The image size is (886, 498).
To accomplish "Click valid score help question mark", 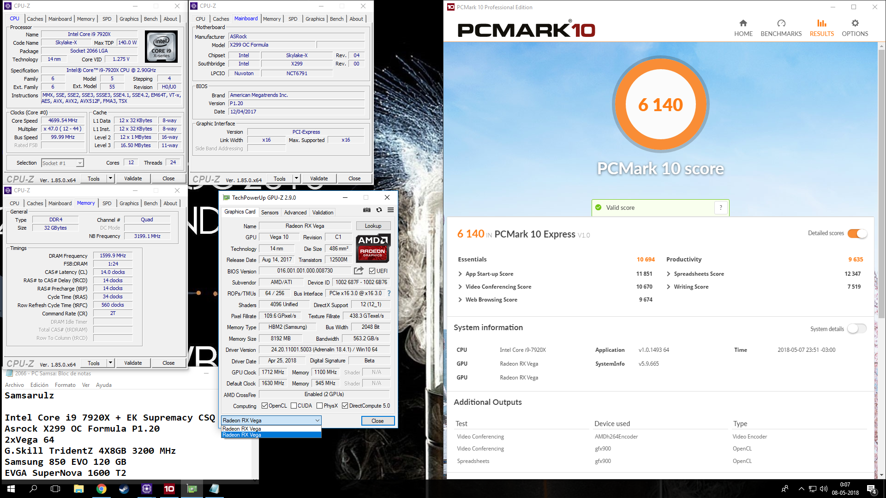I will (x=721, y=207).
